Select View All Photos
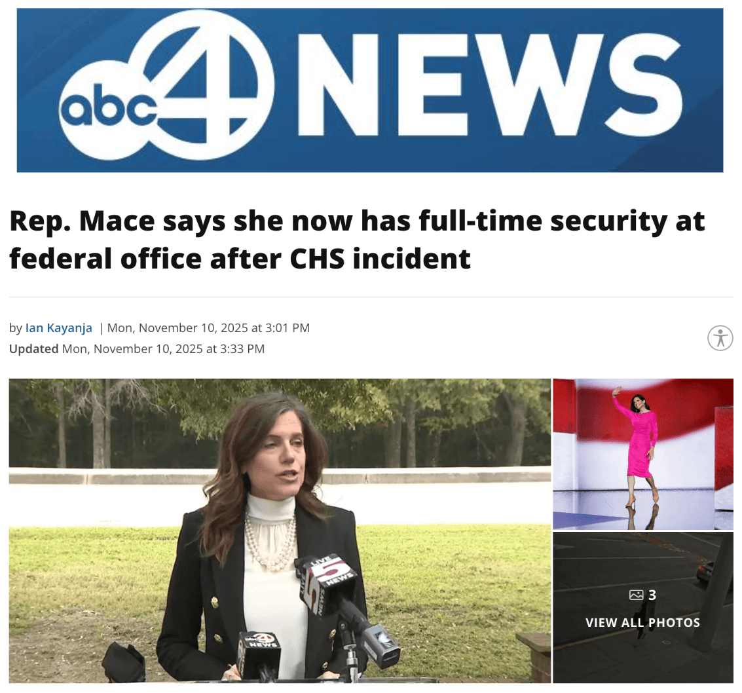Viewport: 742px width, 693px height. pyautogui.click(x=642, y=622)
